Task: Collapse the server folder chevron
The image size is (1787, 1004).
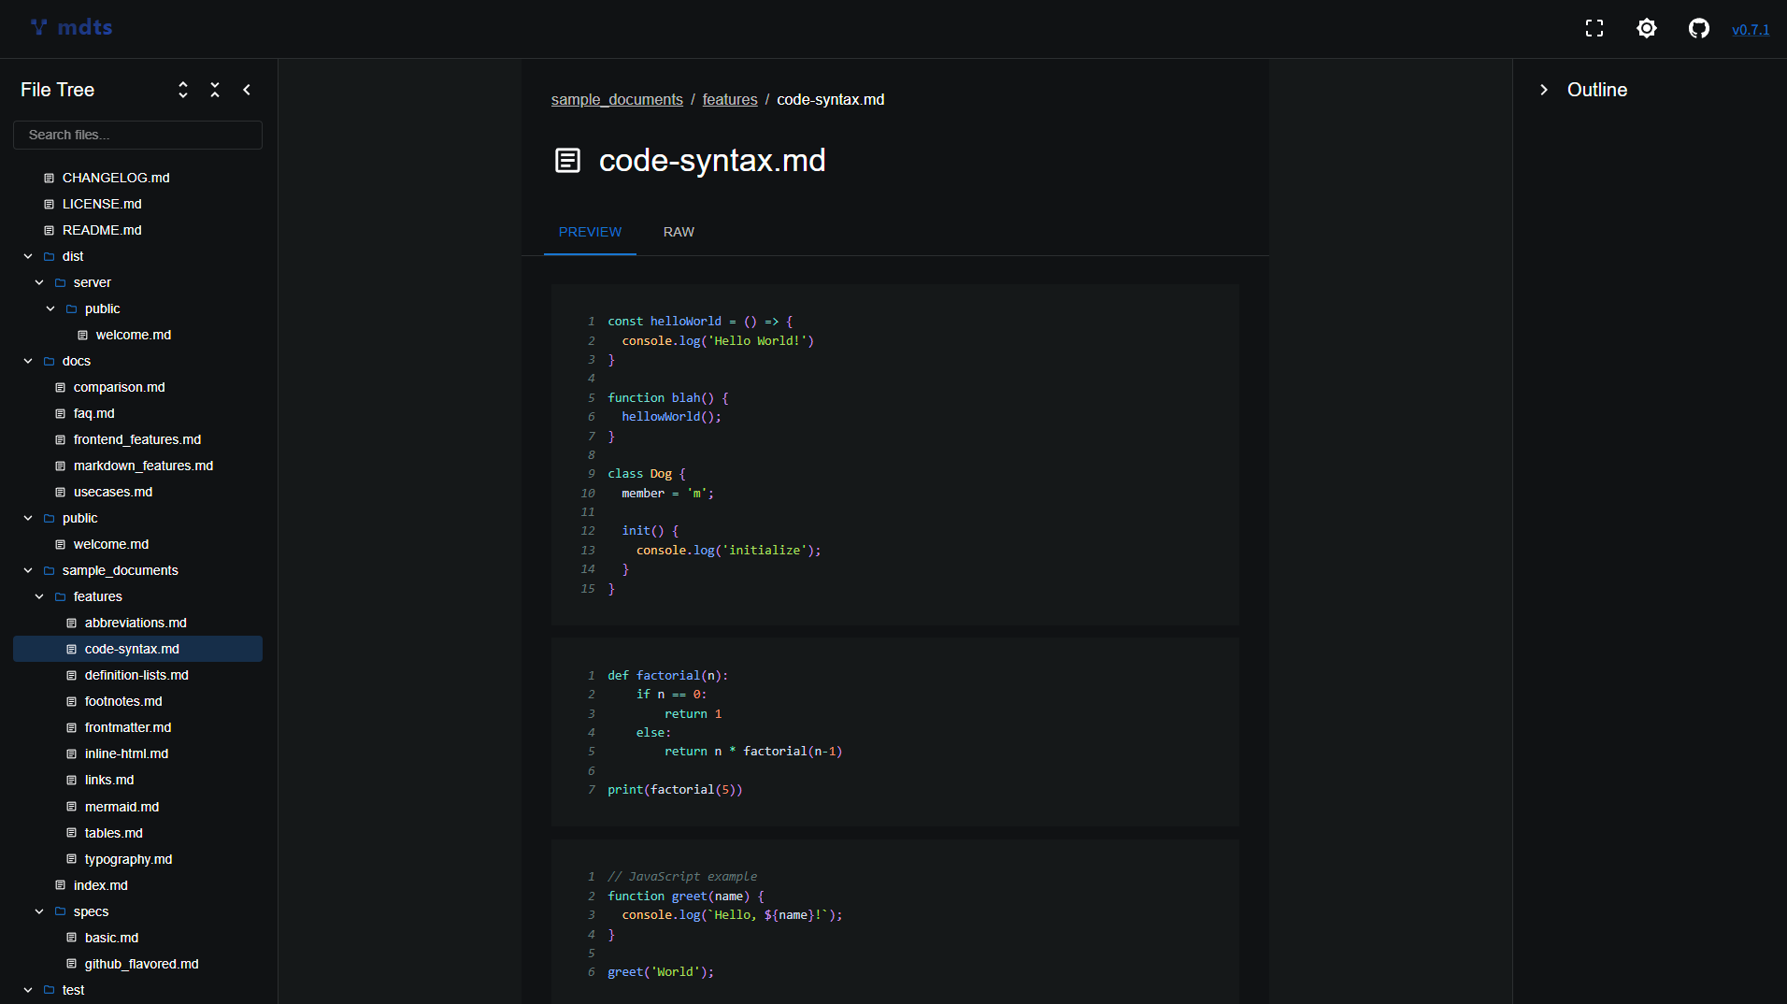Action: [39, 282]
